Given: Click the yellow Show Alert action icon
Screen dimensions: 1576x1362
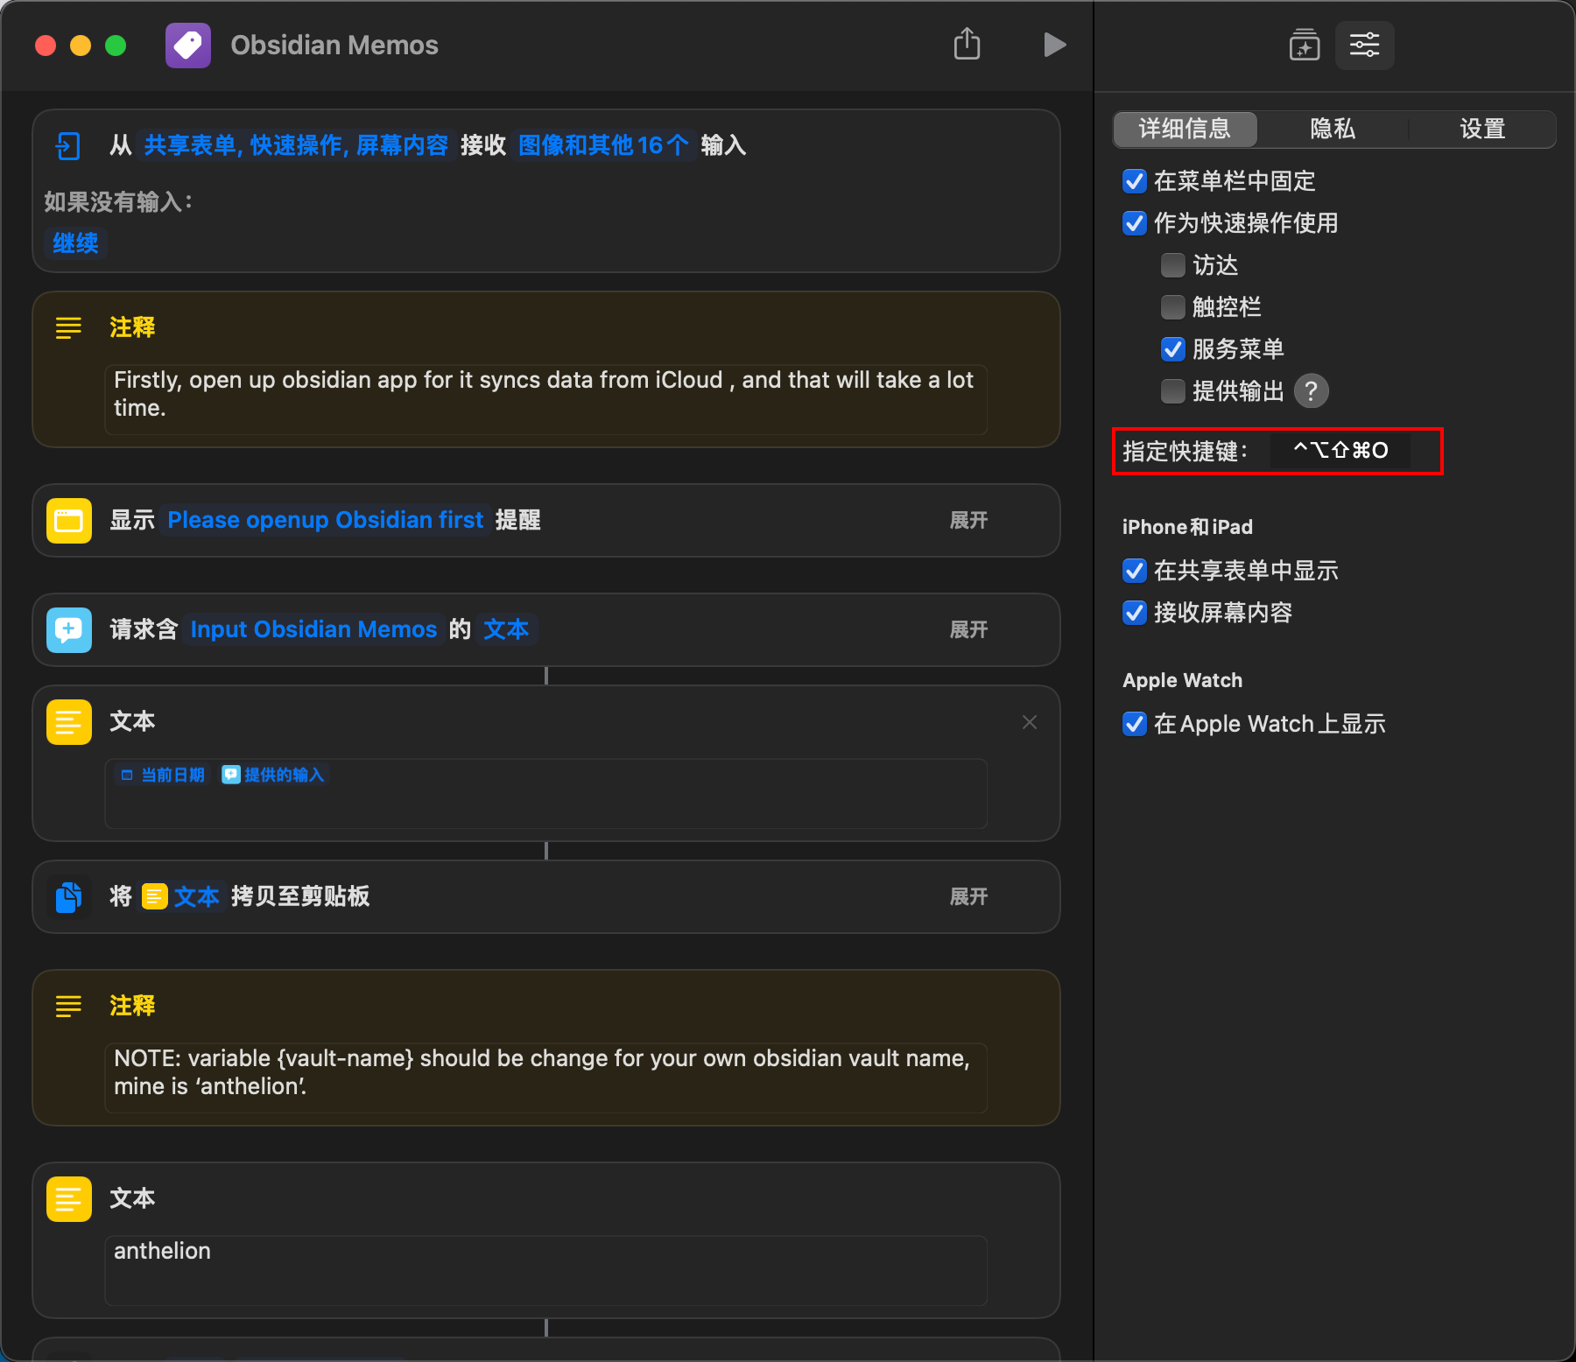Looking at the screenshot, I should point(69,521).
